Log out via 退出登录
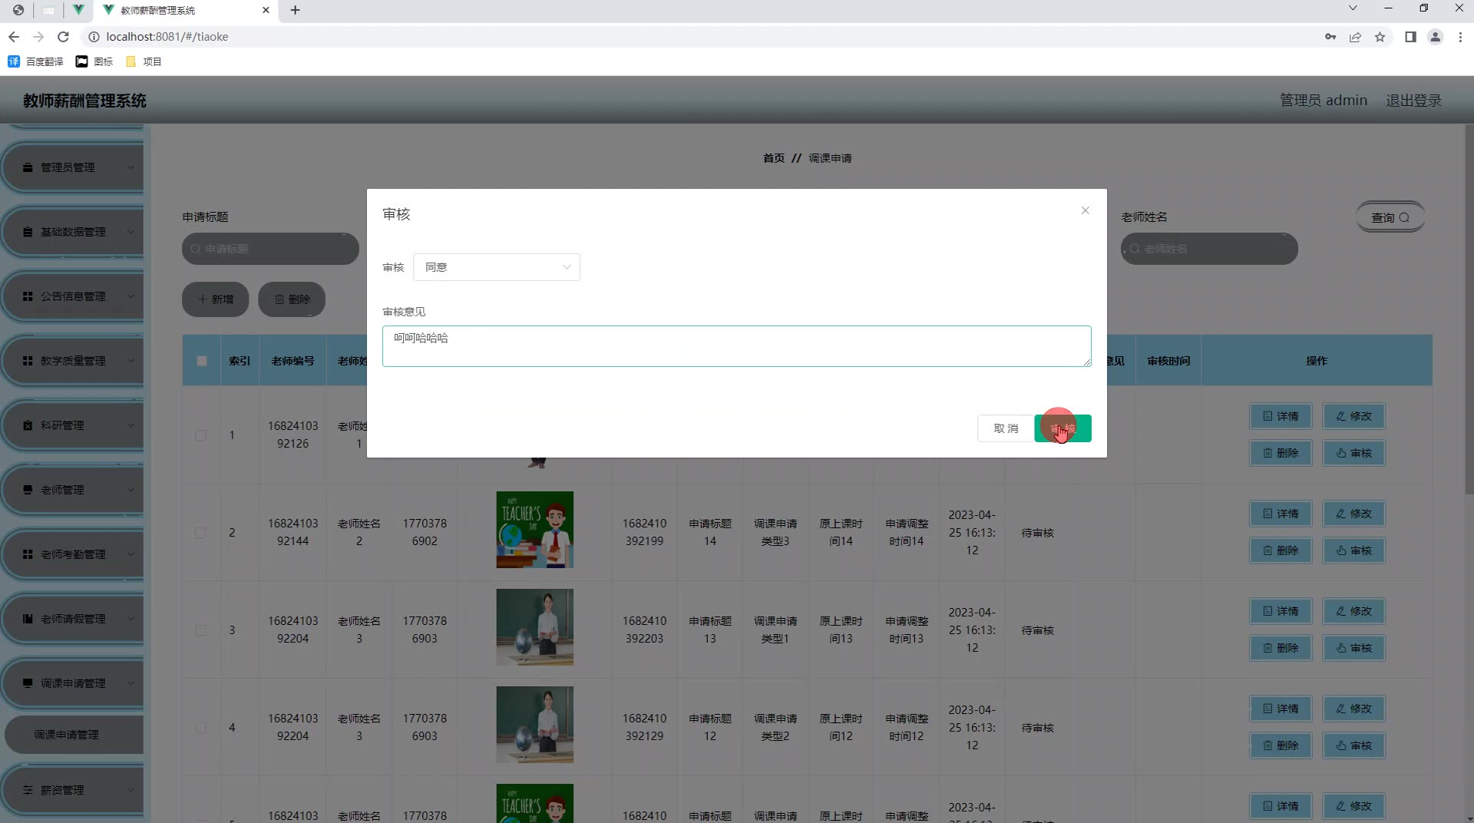This screenshot has width=1474, height=823. [x=1413, y=101]
